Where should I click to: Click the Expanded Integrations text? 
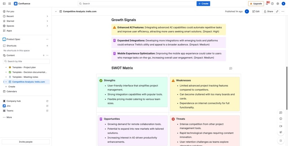(x=131, y=40)
